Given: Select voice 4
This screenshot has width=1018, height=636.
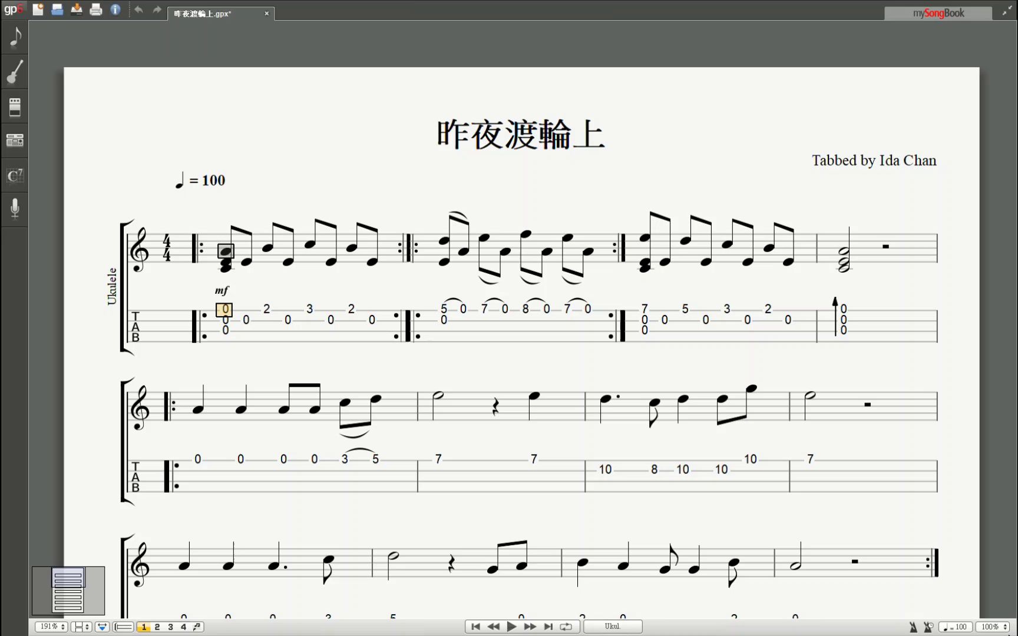Looking at the screenshot, I should point(183,627).
